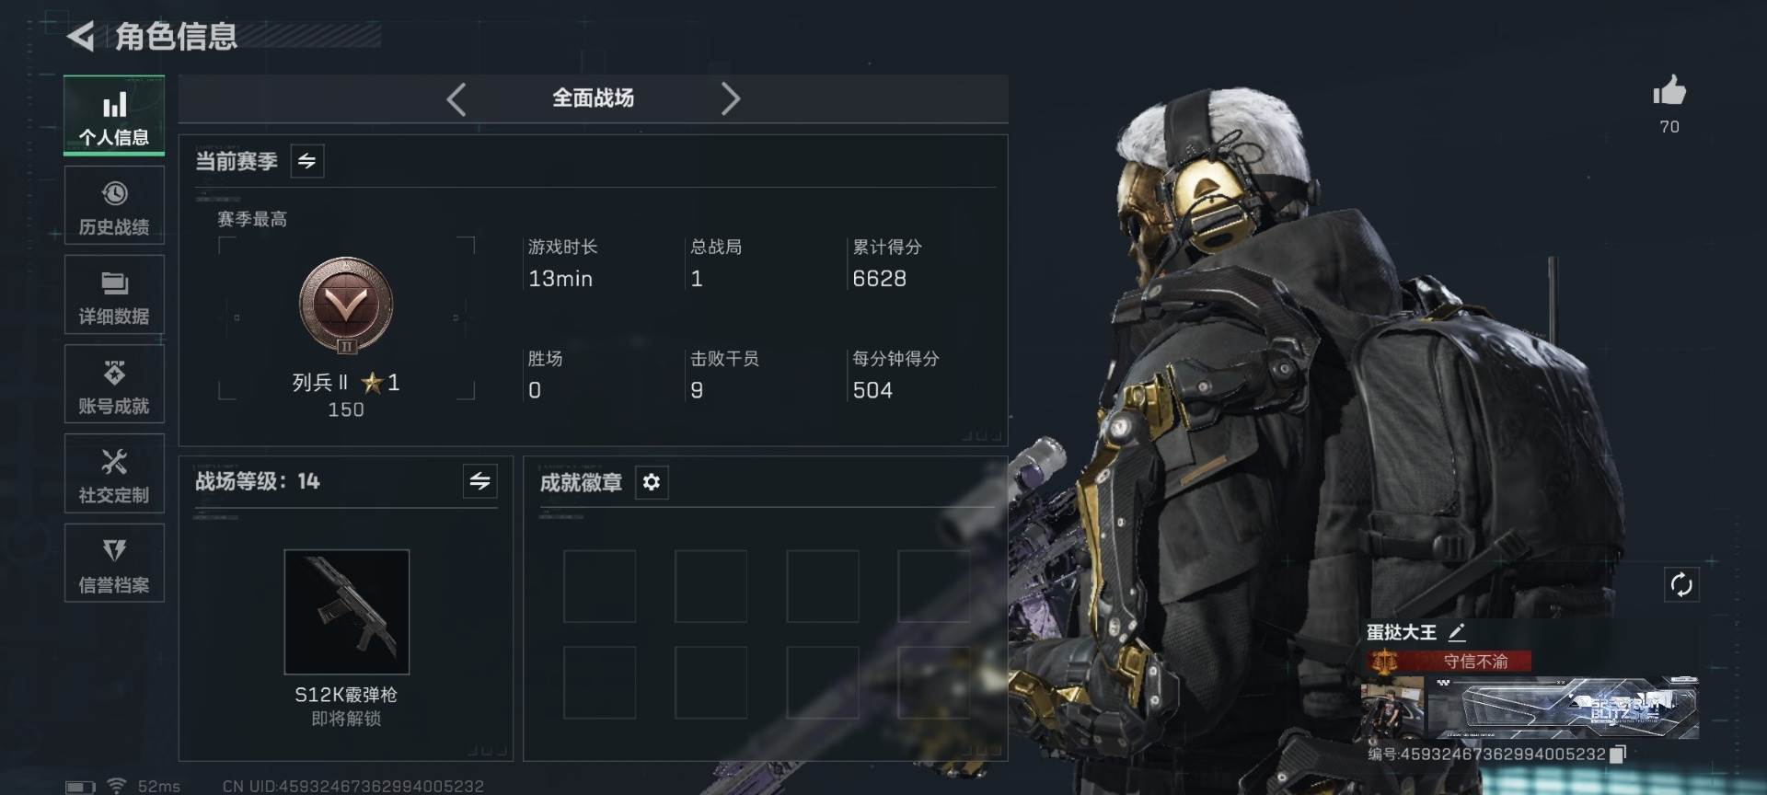Go back using the arrow beside 角色信息

81,37
